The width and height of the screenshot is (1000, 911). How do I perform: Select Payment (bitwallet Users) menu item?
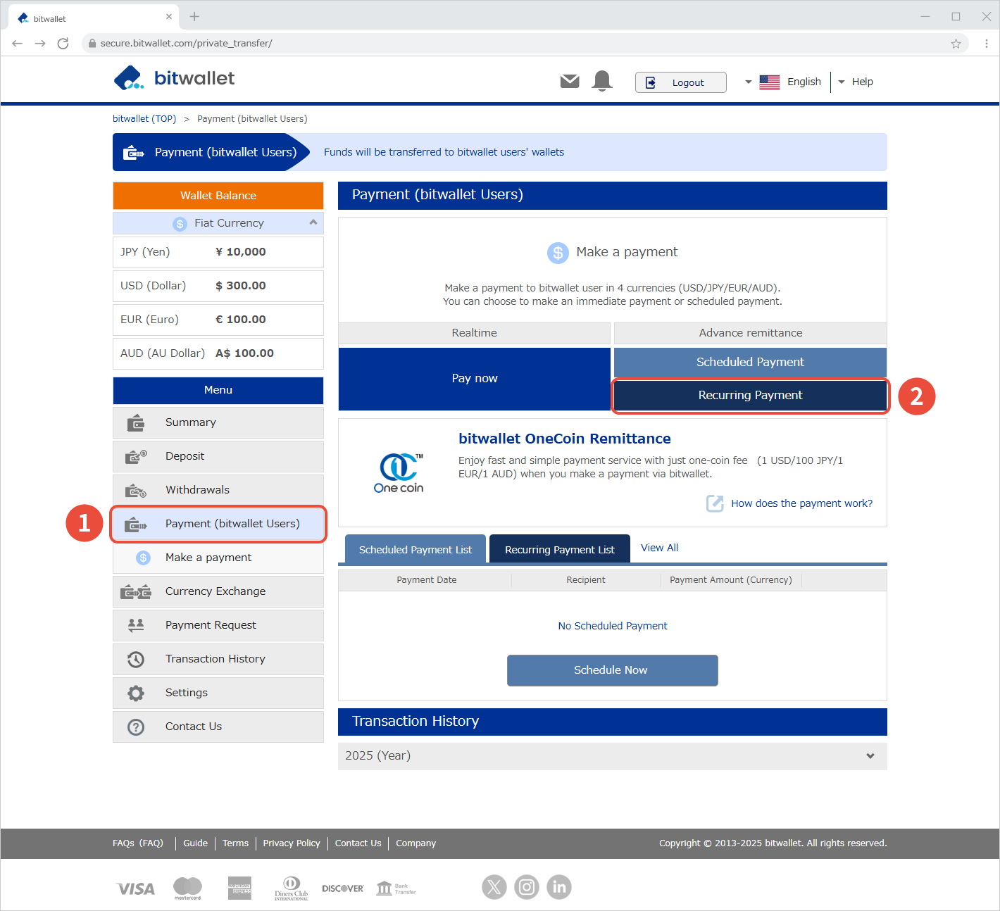tap(218, 524)
